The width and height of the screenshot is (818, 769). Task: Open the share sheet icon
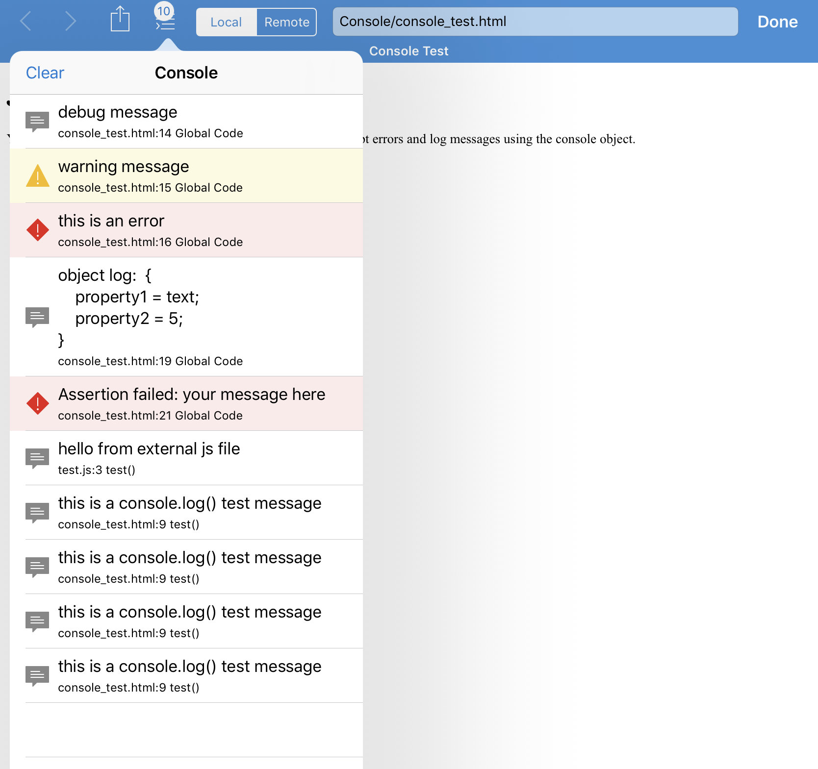pyautogui.click(x=120, y=20)
